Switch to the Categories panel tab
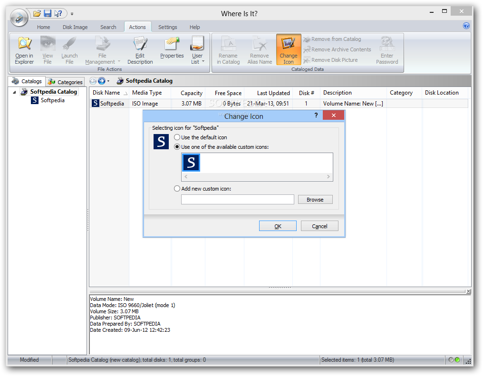The height and width of the screenshot is (376, 483). 65,82
